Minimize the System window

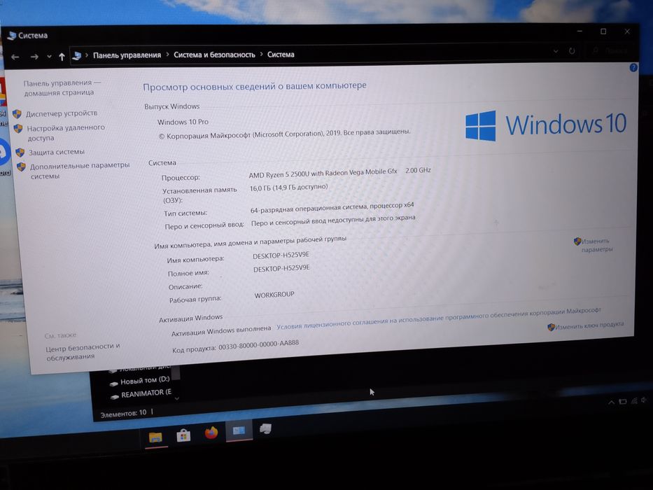tap(580, 31)
